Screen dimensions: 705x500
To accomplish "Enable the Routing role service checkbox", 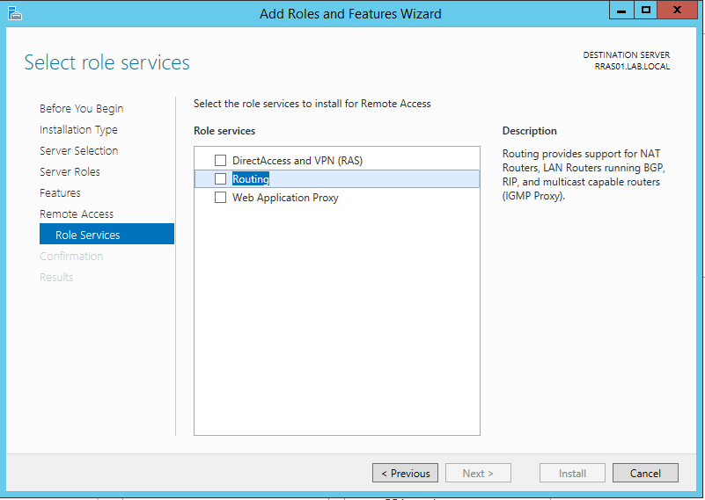I will pyautogui.click(x=220, y=178).
